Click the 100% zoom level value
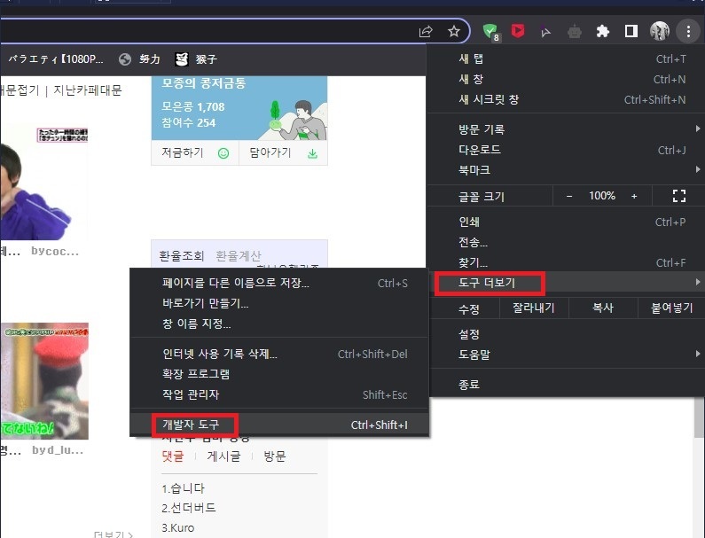The height and width of the screenshot is (538, 705). [x=602, y=196]
